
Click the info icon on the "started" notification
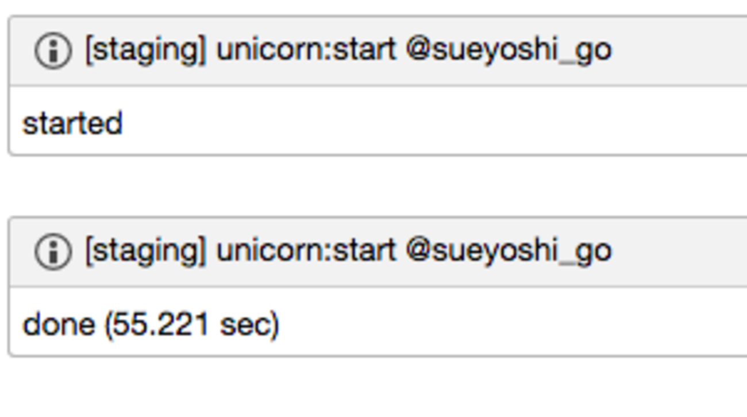click(x=53, y=51)
